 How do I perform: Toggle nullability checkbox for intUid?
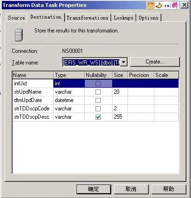point(98,83)
